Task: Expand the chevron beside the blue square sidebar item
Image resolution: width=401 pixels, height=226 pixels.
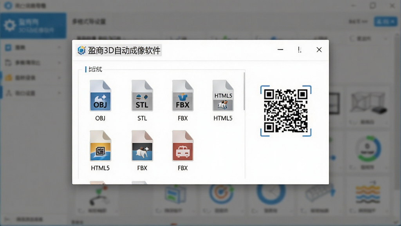Action: coord(60,47)
